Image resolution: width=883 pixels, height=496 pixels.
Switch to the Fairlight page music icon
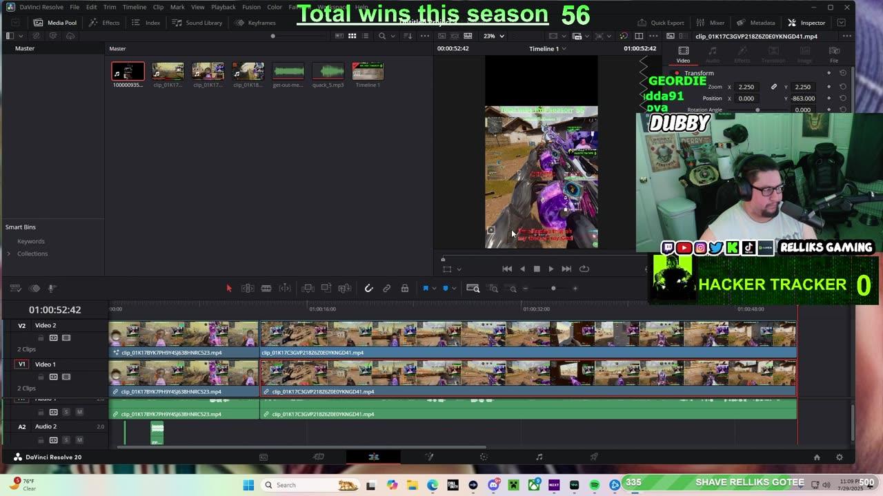coord(539,457)
